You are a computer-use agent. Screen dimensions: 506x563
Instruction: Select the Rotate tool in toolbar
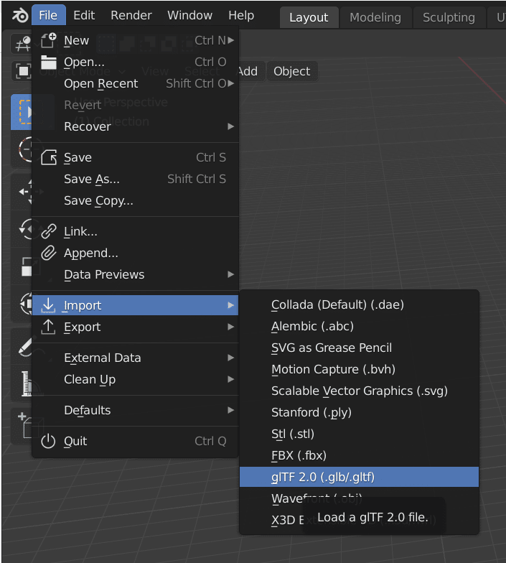click(x=22, y=229)
